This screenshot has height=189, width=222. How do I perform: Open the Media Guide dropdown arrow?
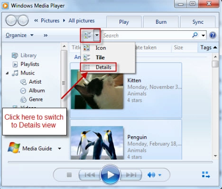click(x=59, y=149)
